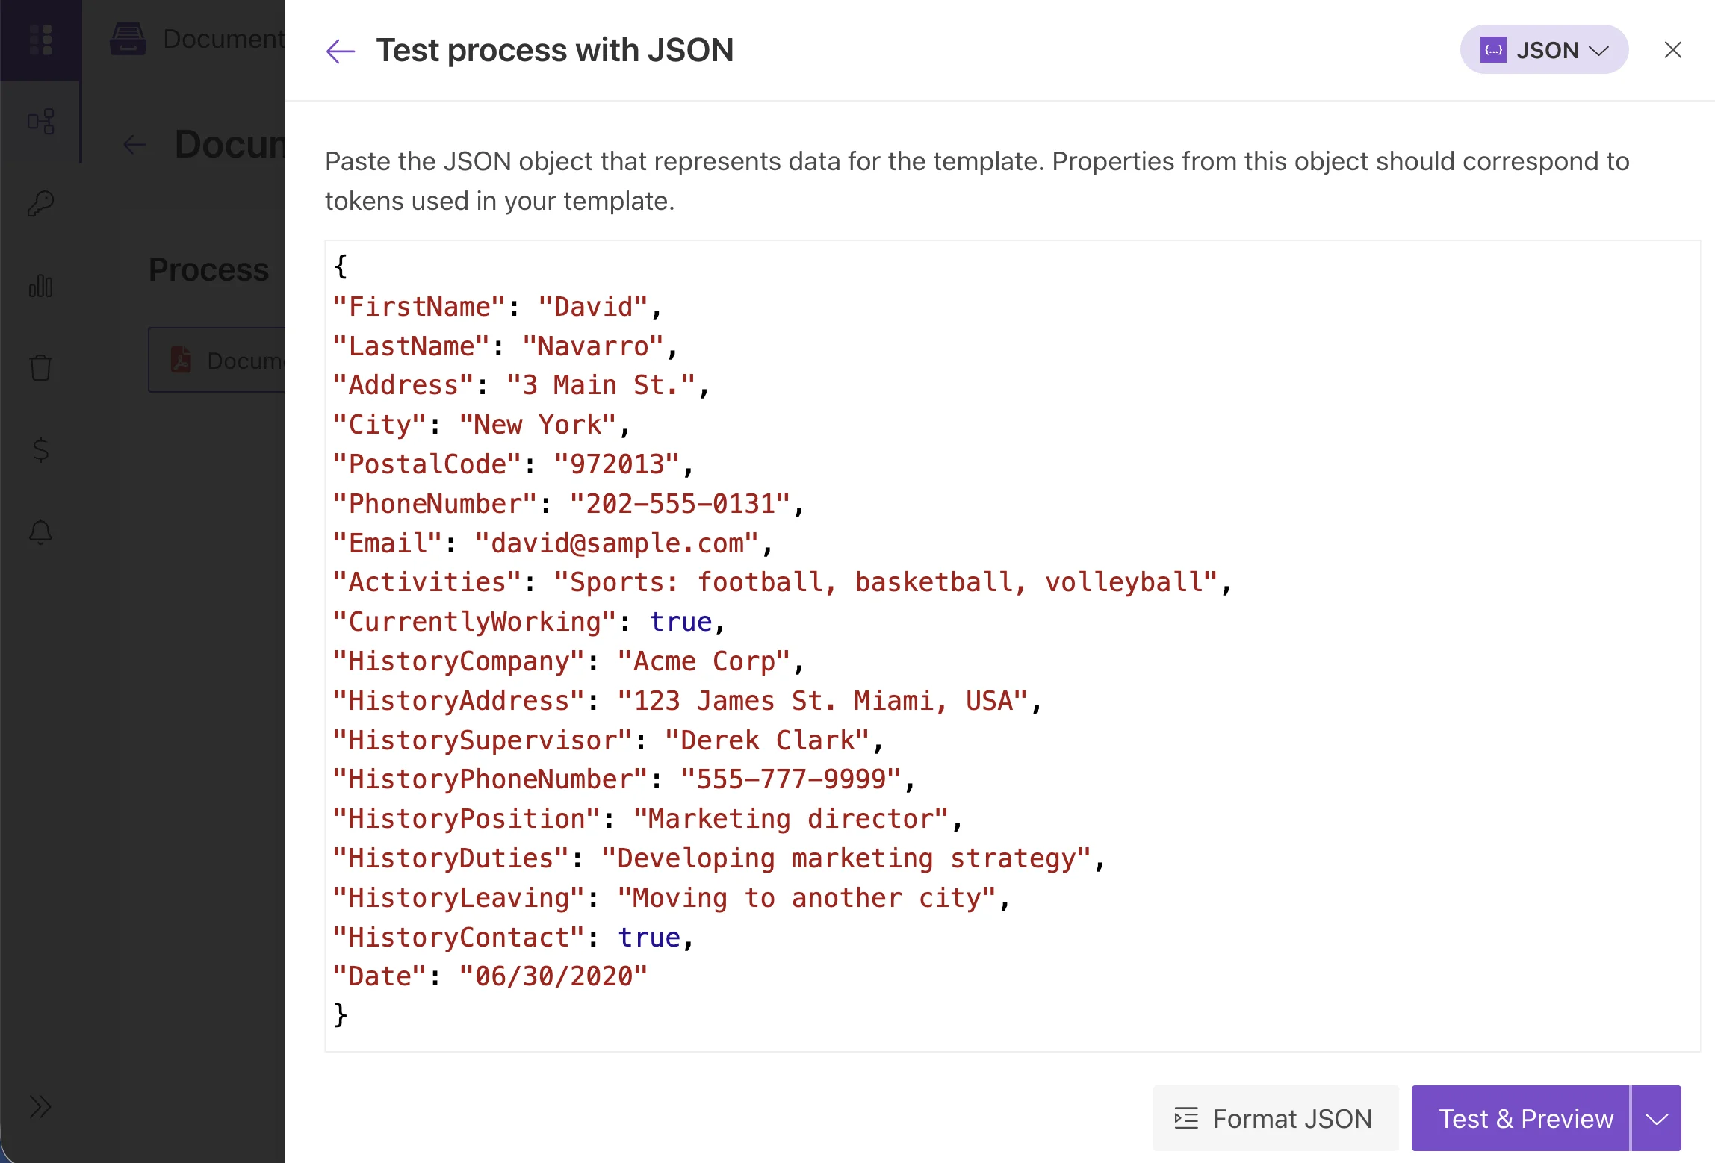
Task: Click the background page back arrow
Action: pos(134,145)
